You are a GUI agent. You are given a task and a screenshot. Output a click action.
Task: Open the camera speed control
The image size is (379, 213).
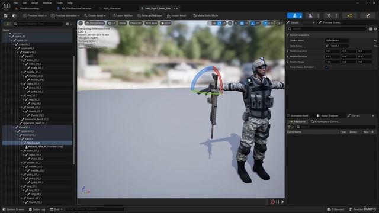click(279, 23)
